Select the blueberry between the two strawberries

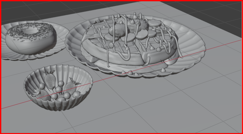(x=60, y=84)
